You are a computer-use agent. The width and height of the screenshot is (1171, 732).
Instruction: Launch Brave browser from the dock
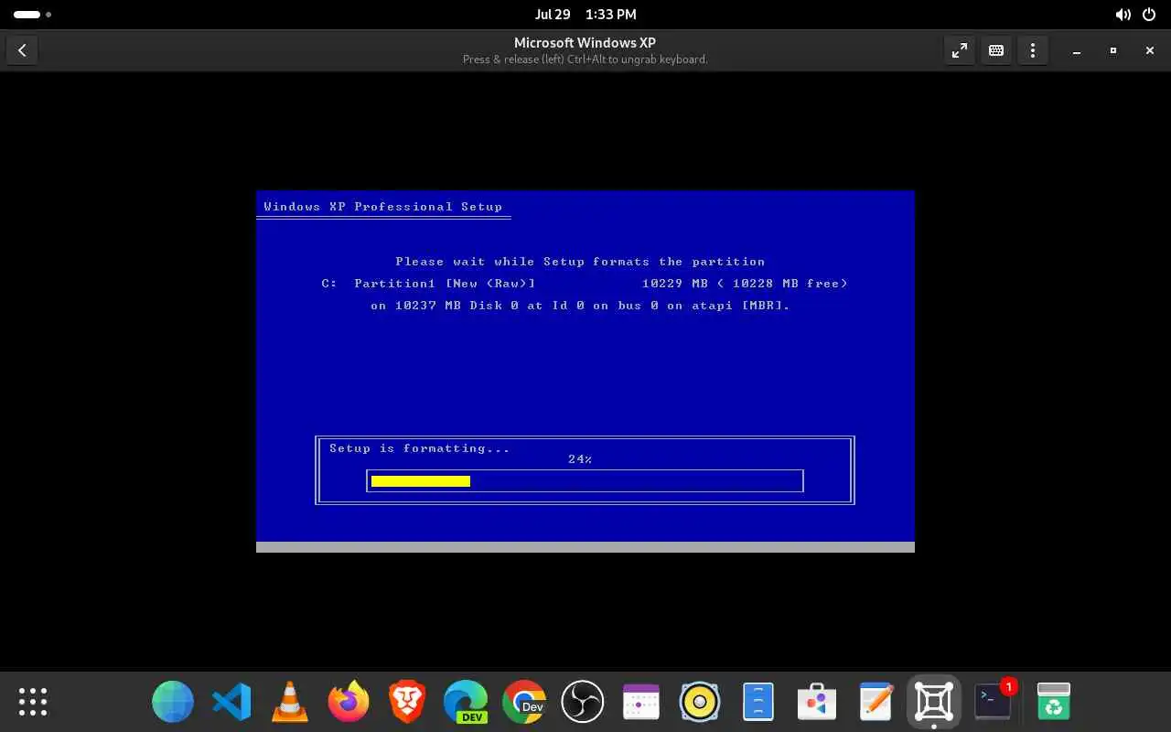(407, 702)
